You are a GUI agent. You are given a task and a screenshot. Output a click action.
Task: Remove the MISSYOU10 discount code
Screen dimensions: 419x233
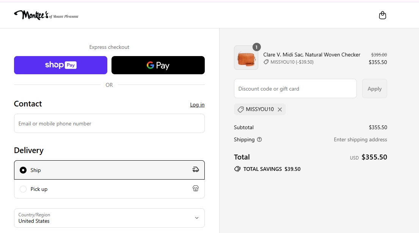coord(280,109)
